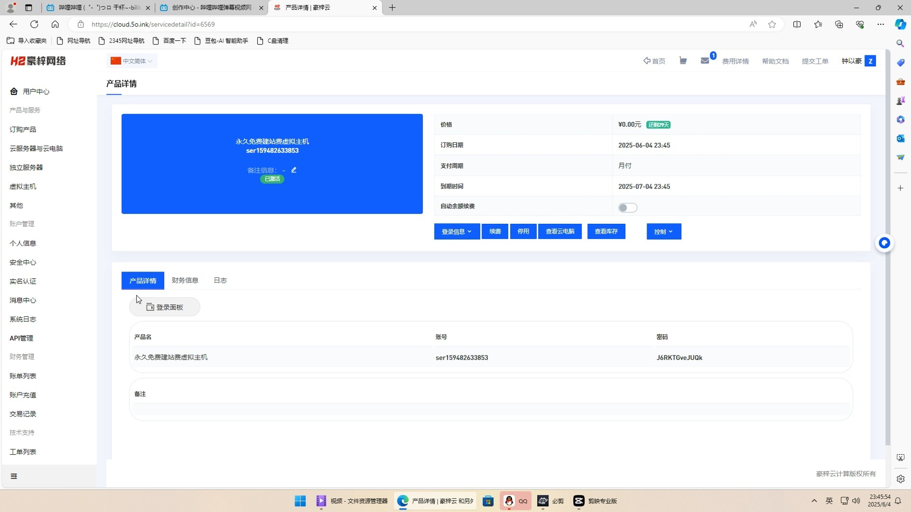Click the floating blue chat support bubble
911x512 pixels.
click(x=884, y=243)
